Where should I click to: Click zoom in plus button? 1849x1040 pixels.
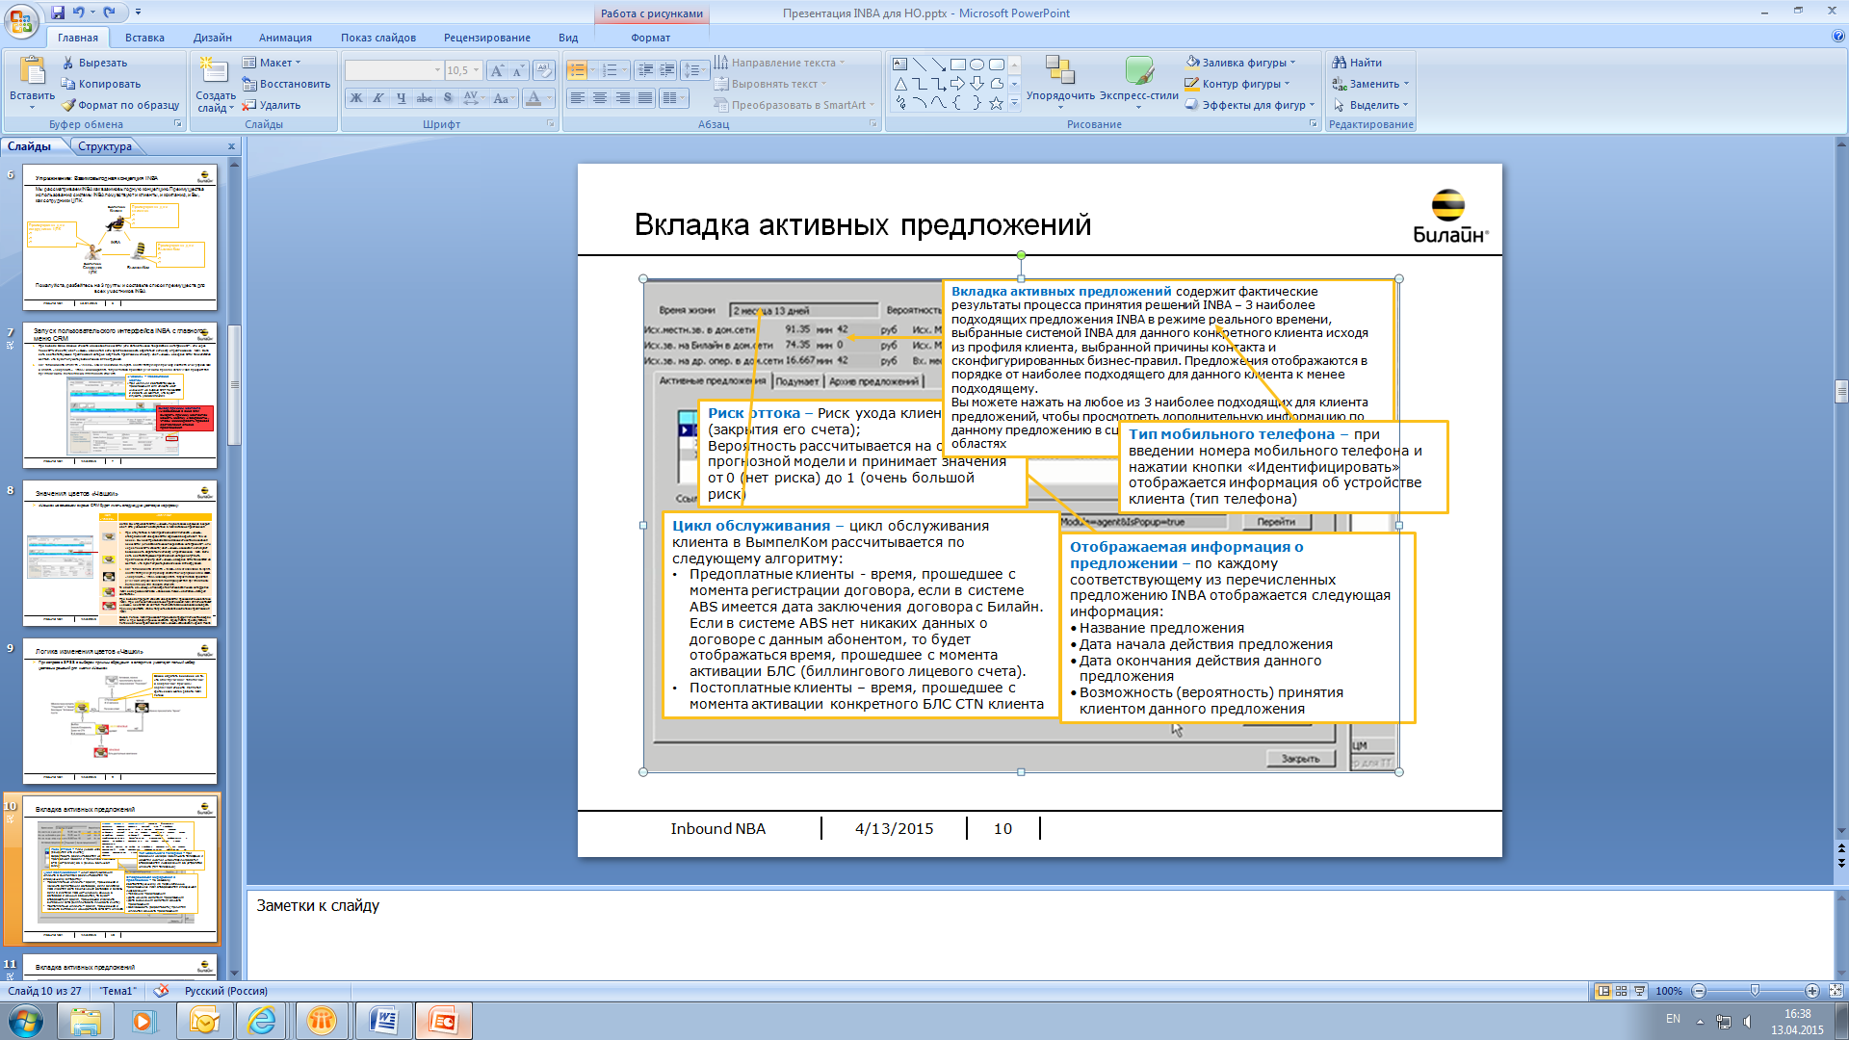tap(1811, 991)
